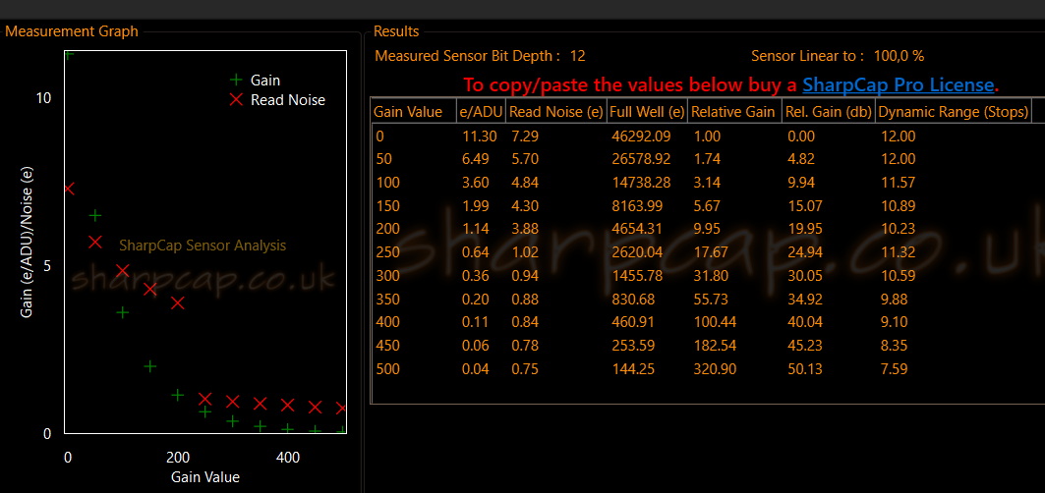Viewport: 1045px width, 493px height.
Task: Click the green gain marker at gain 150
Action: pyautogui.click(x=150, y=366)
